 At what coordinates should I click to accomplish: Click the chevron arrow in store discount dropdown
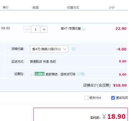(x=64, y=49)
